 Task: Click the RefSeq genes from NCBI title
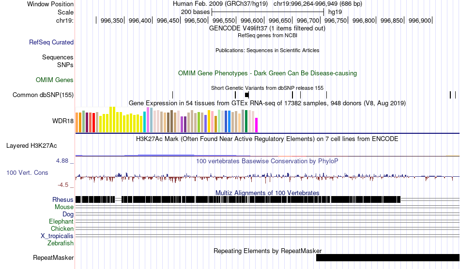tap(267, 35)
